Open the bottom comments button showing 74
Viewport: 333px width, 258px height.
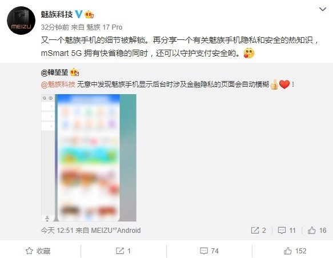(209, 251)
